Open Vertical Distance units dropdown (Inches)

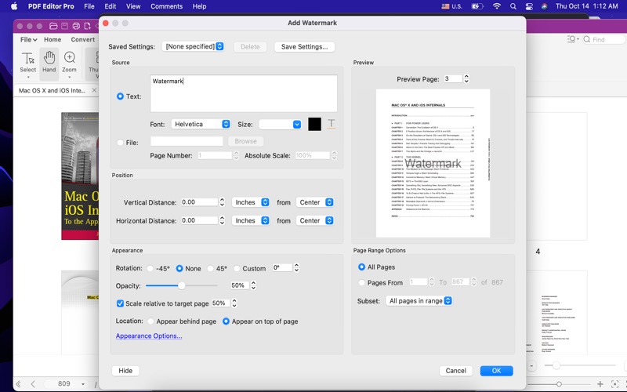[251, 202]
